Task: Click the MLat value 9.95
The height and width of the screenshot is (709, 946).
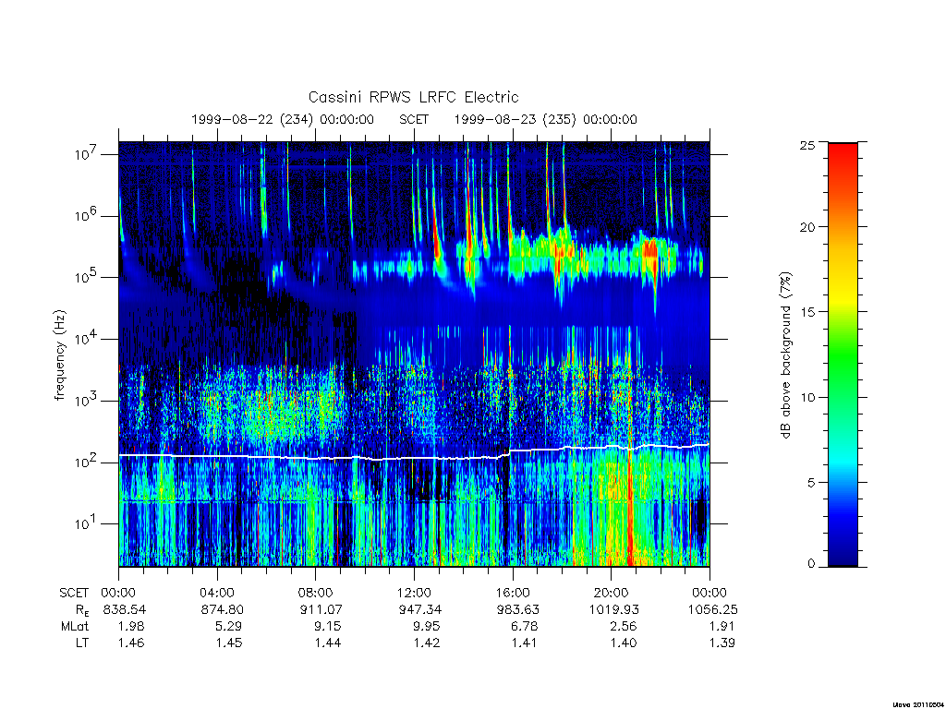Action: pos(427,627)
